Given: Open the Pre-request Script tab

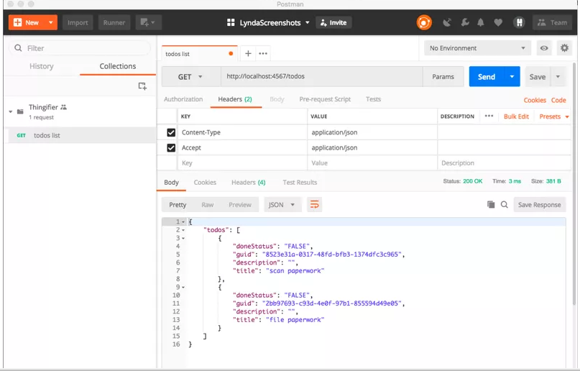Looking at the screenshot, I should (325, 99).
